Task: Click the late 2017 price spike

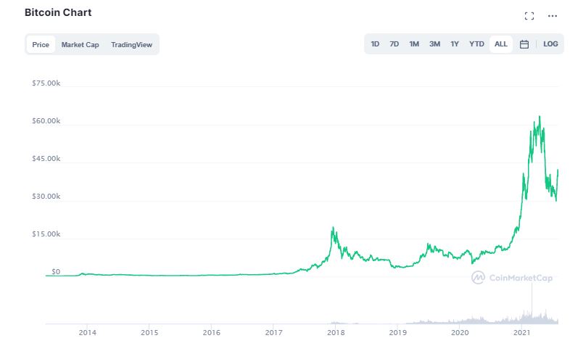Action: [x=332, y=228]
